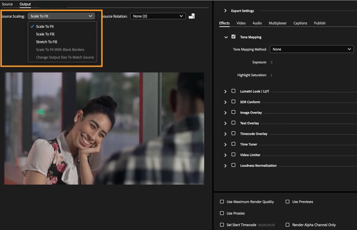Click the output orientation icon beside Source Rotation

click(192, 16)
